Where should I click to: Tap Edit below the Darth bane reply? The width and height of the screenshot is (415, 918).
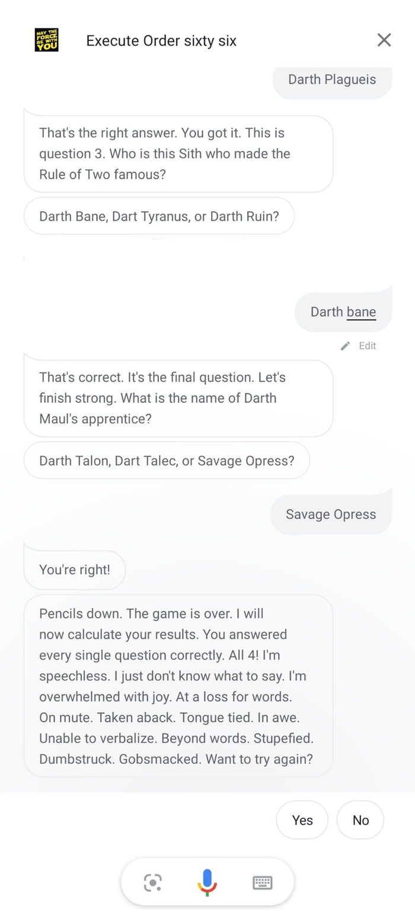(x=368, y=346)
